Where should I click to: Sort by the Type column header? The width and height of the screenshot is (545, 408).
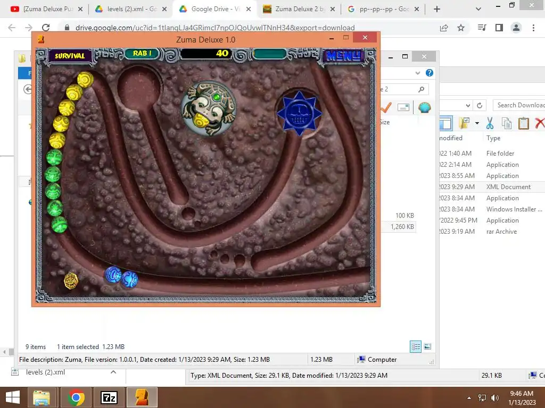click(493, 138)
